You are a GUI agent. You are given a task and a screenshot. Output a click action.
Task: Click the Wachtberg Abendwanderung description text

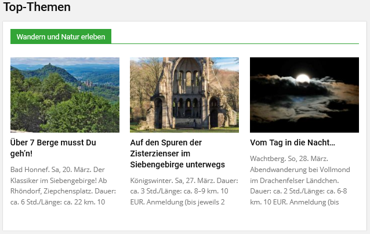tap(300, 180)
